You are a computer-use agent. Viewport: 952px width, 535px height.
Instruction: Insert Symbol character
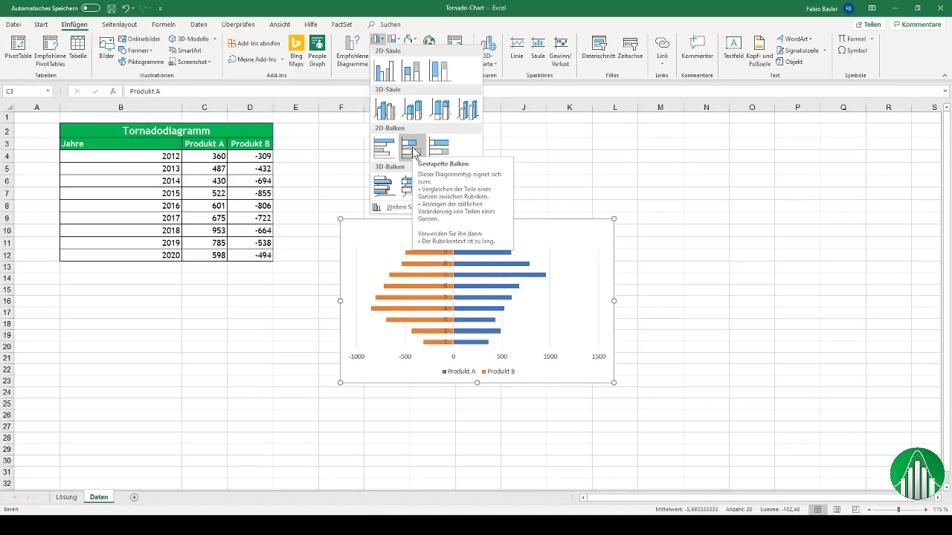[852, 51]
